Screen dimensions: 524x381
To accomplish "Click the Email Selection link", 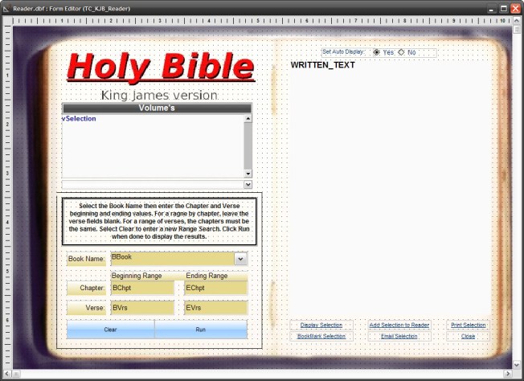I will (x=399, y=336).
